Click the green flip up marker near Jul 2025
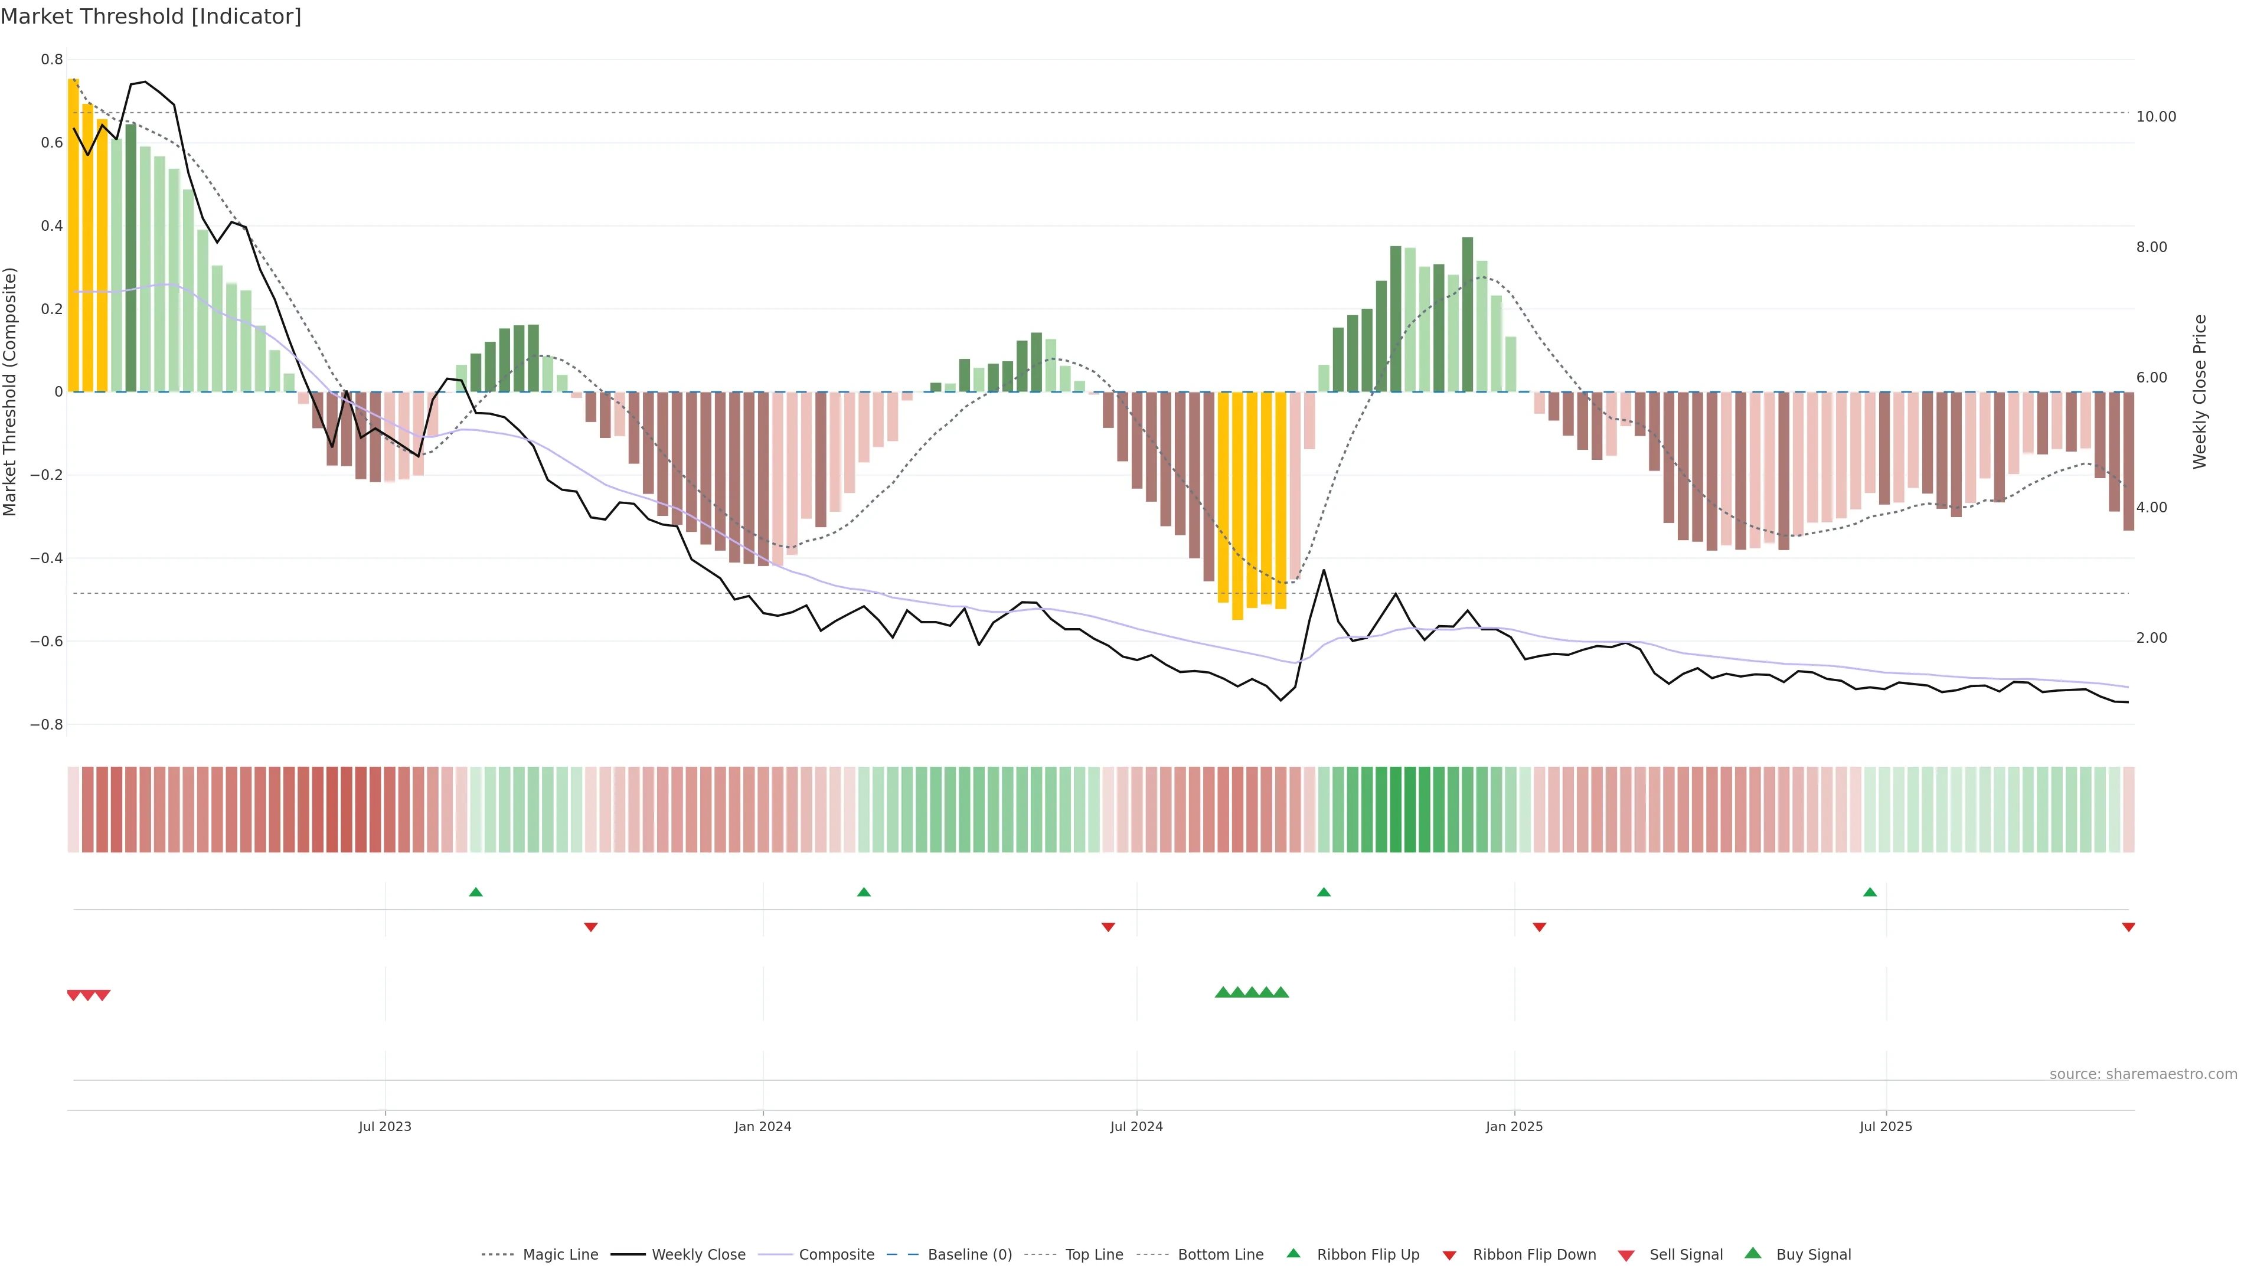2267x1275 pixels. 1869,892
